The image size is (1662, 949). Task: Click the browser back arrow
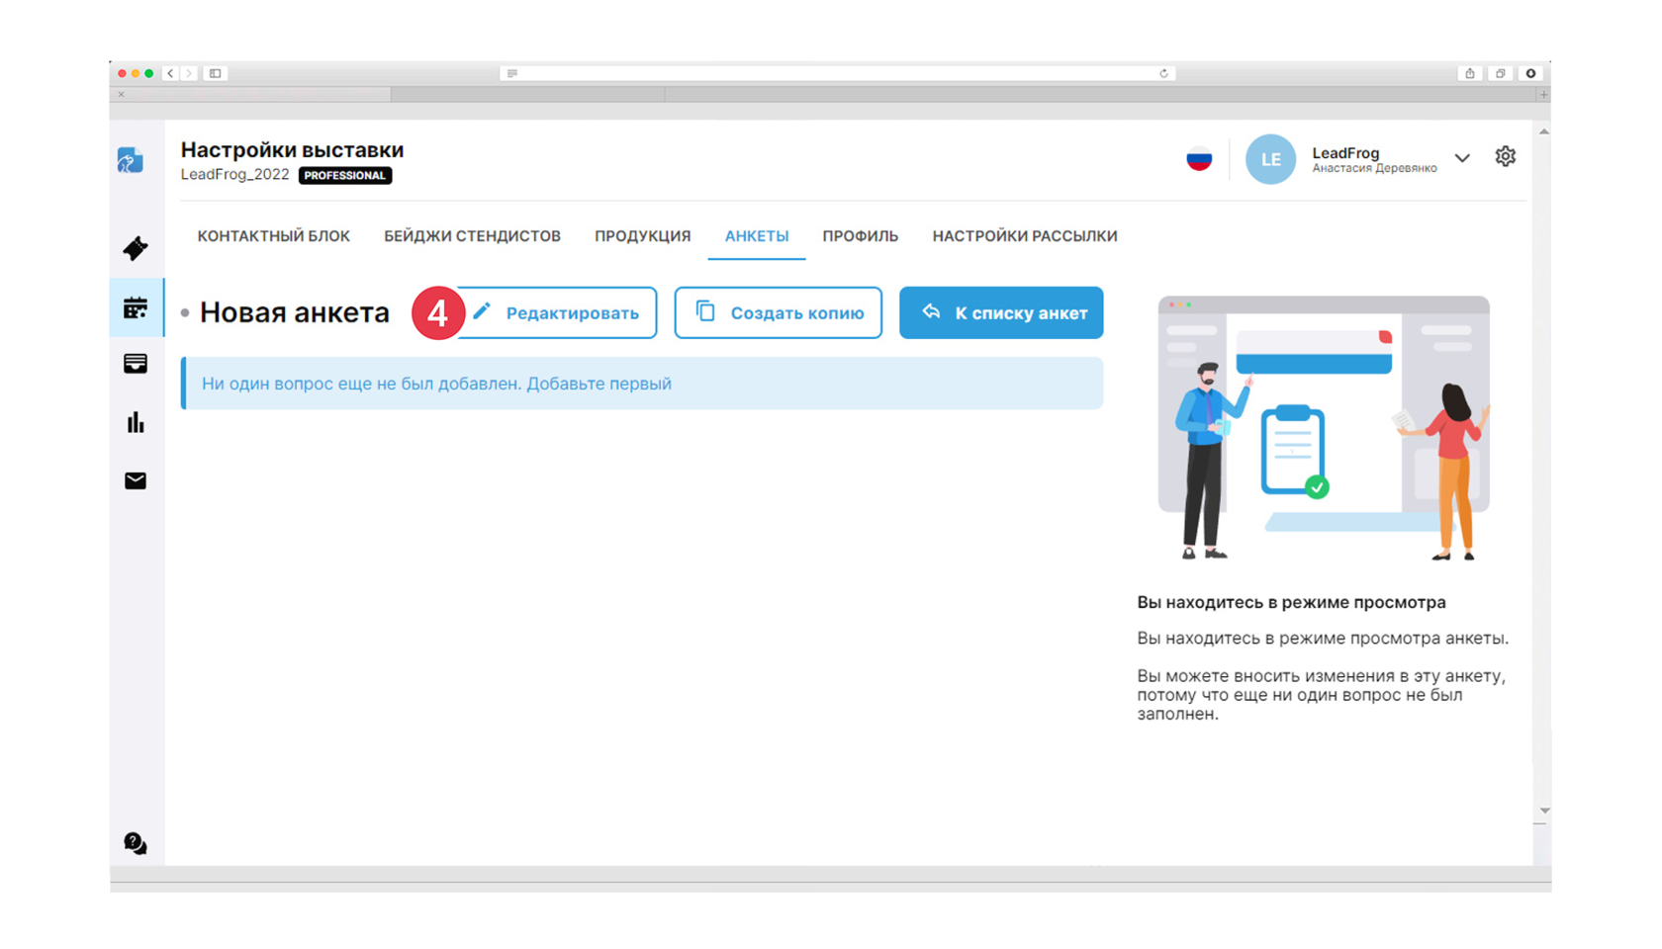[170, 73]
